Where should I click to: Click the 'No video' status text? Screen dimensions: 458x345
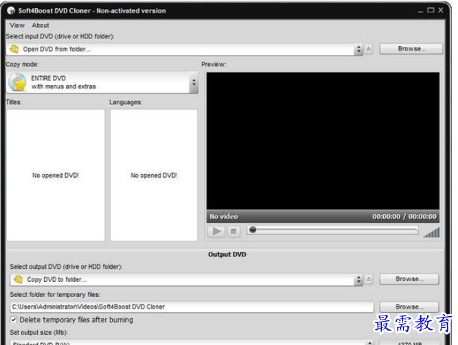(x=224, y=217)
